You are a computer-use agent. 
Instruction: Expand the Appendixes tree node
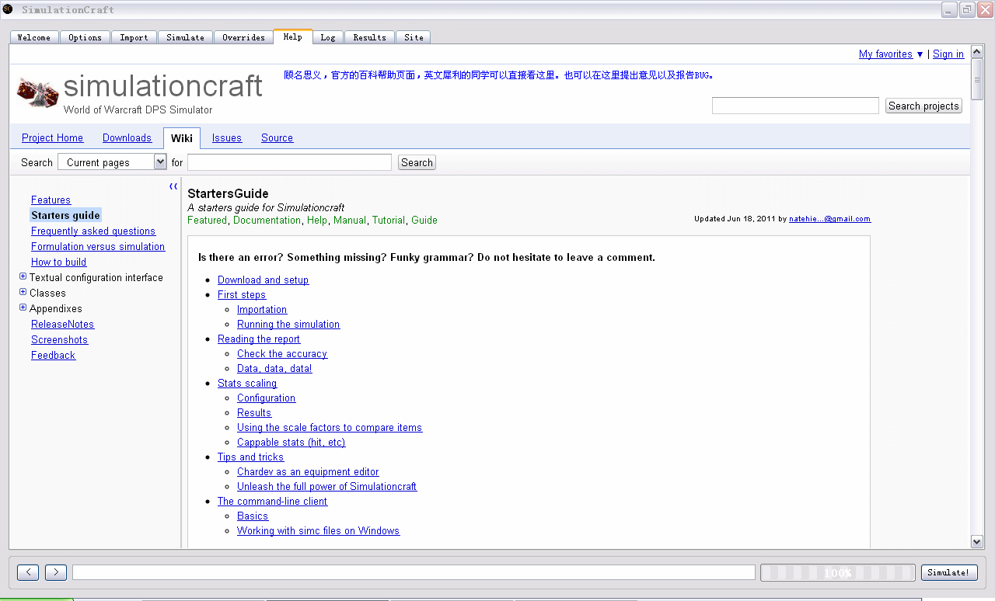point(23,307)
